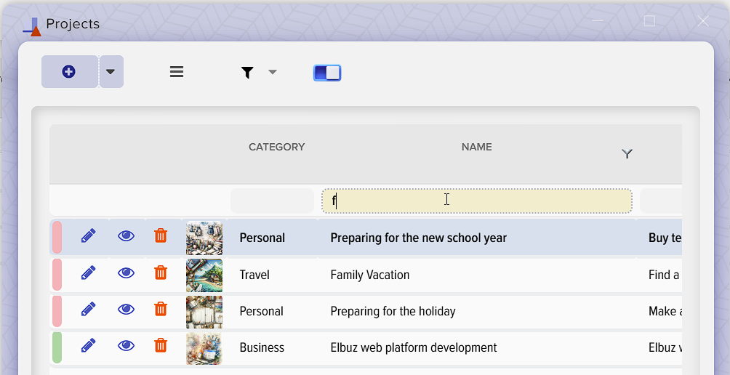Screen dimensions: 730x375
Task: Click 'Personal' category in the school year row
Action: click(x=262, y=238)
